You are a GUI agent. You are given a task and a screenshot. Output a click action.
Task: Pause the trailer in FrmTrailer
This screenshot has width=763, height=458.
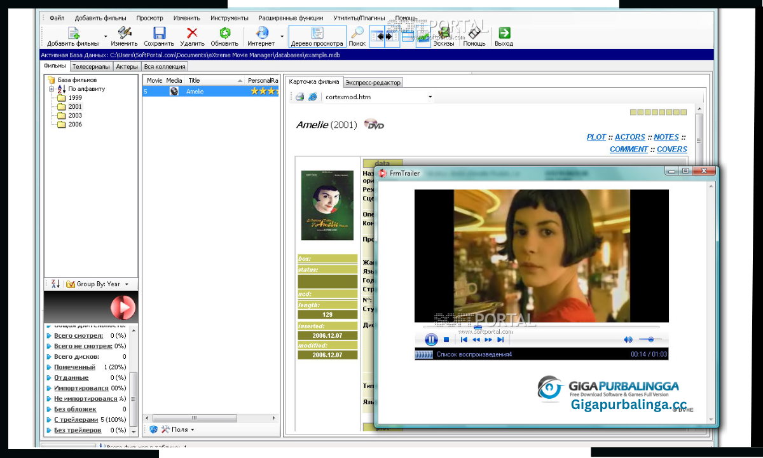(x=431, y=340)
